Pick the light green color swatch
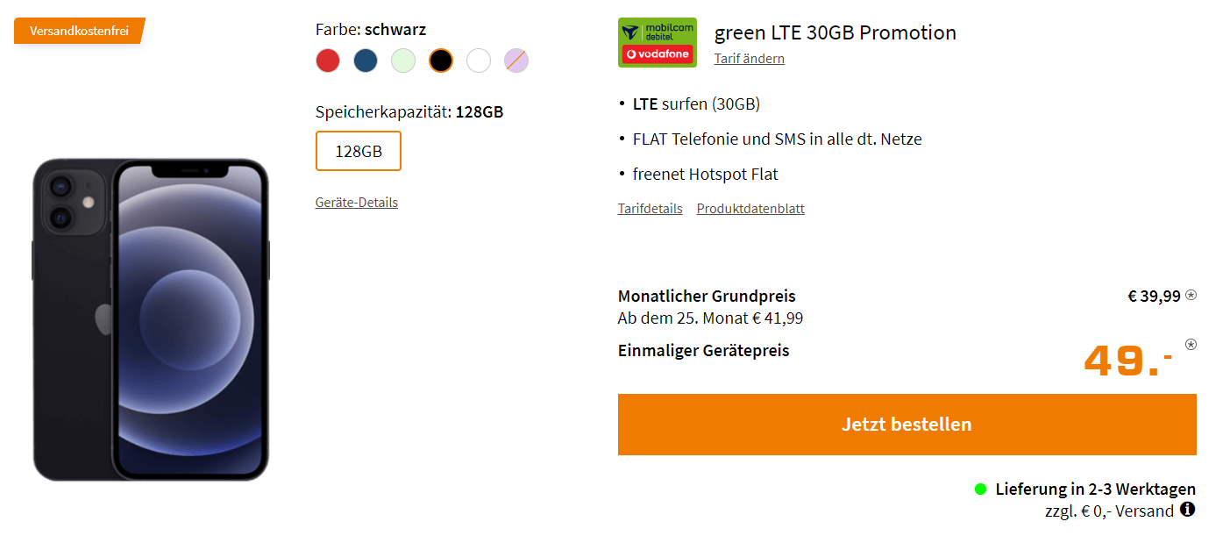This screenshot has width=1223, height=536. 403,61
